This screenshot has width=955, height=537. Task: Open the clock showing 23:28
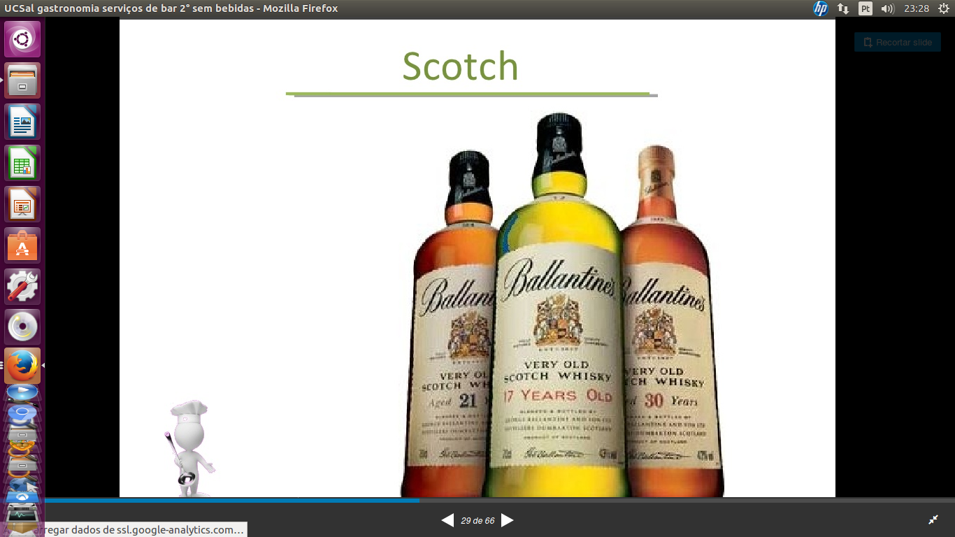click(916, 8)
